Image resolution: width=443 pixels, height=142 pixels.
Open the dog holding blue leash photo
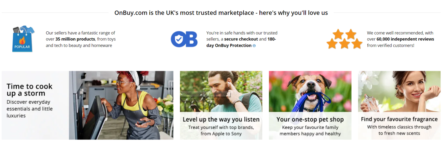click(310, 91)
